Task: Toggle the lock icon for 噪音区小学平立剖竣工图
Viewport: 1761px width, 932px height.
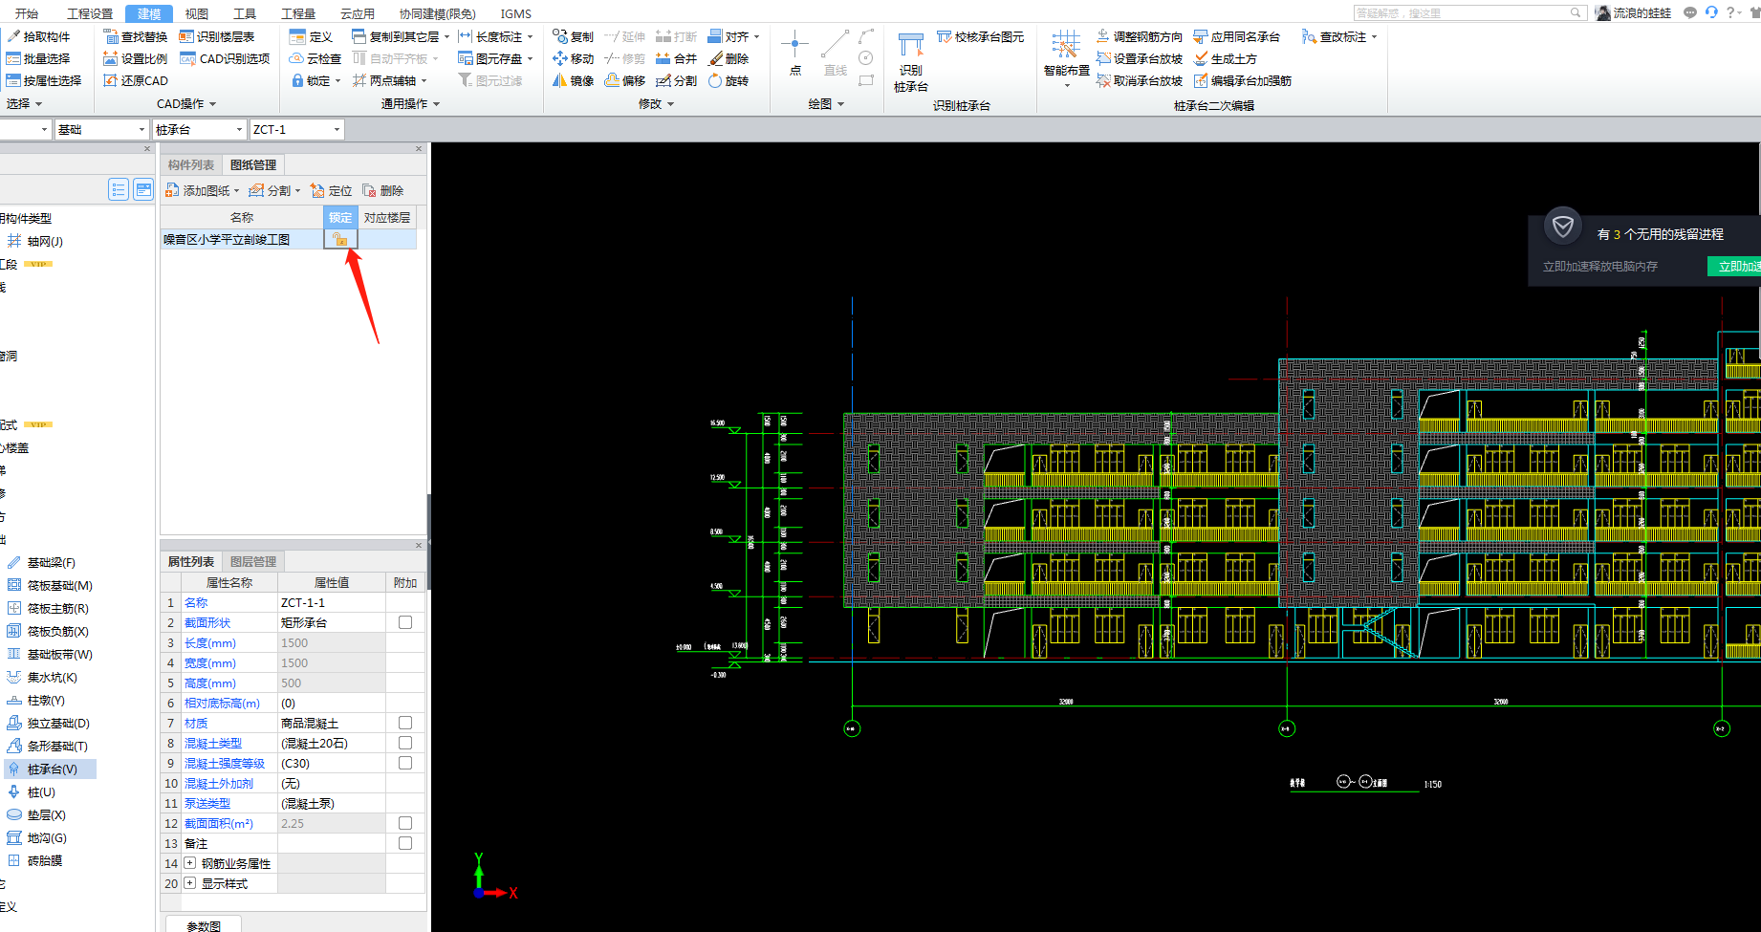Action: point(340,240)
